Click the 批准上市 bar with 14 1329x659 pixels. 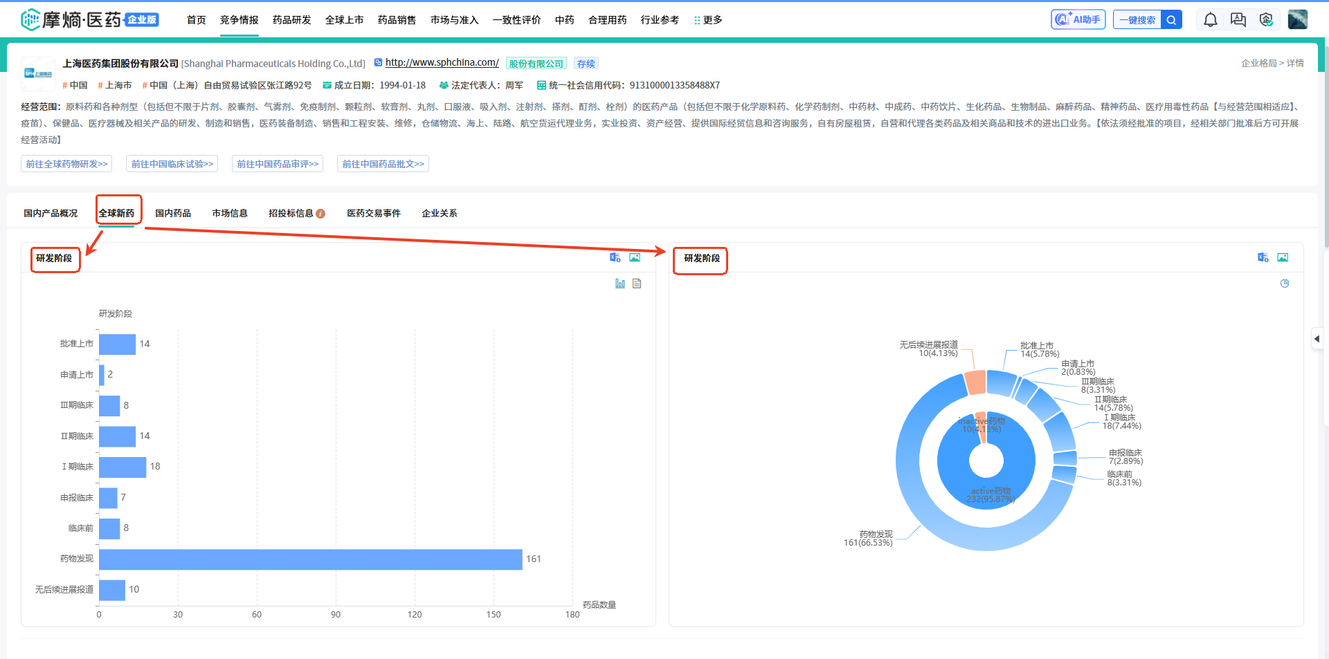pos(117,344)
